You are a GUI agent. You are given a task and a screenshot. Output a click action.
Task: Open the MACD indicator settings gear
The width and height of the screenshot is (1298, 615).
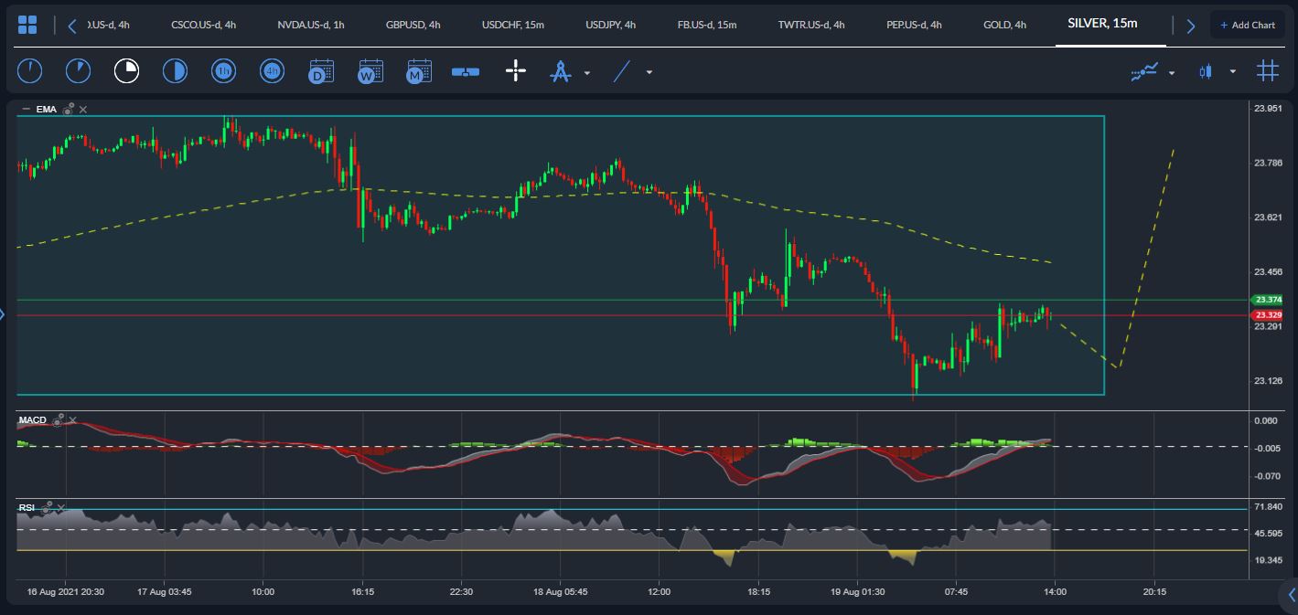[x=59, y=419]
